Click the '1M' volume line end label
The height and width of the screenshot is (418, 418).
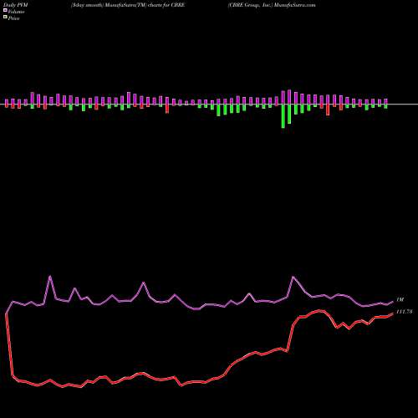(400, 299)
